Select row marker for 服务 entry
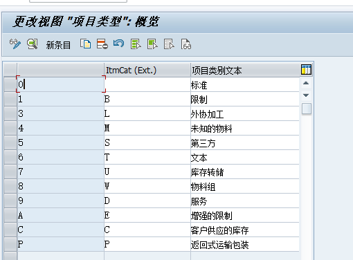Viewport: 353px width, 260px height. 10,201
